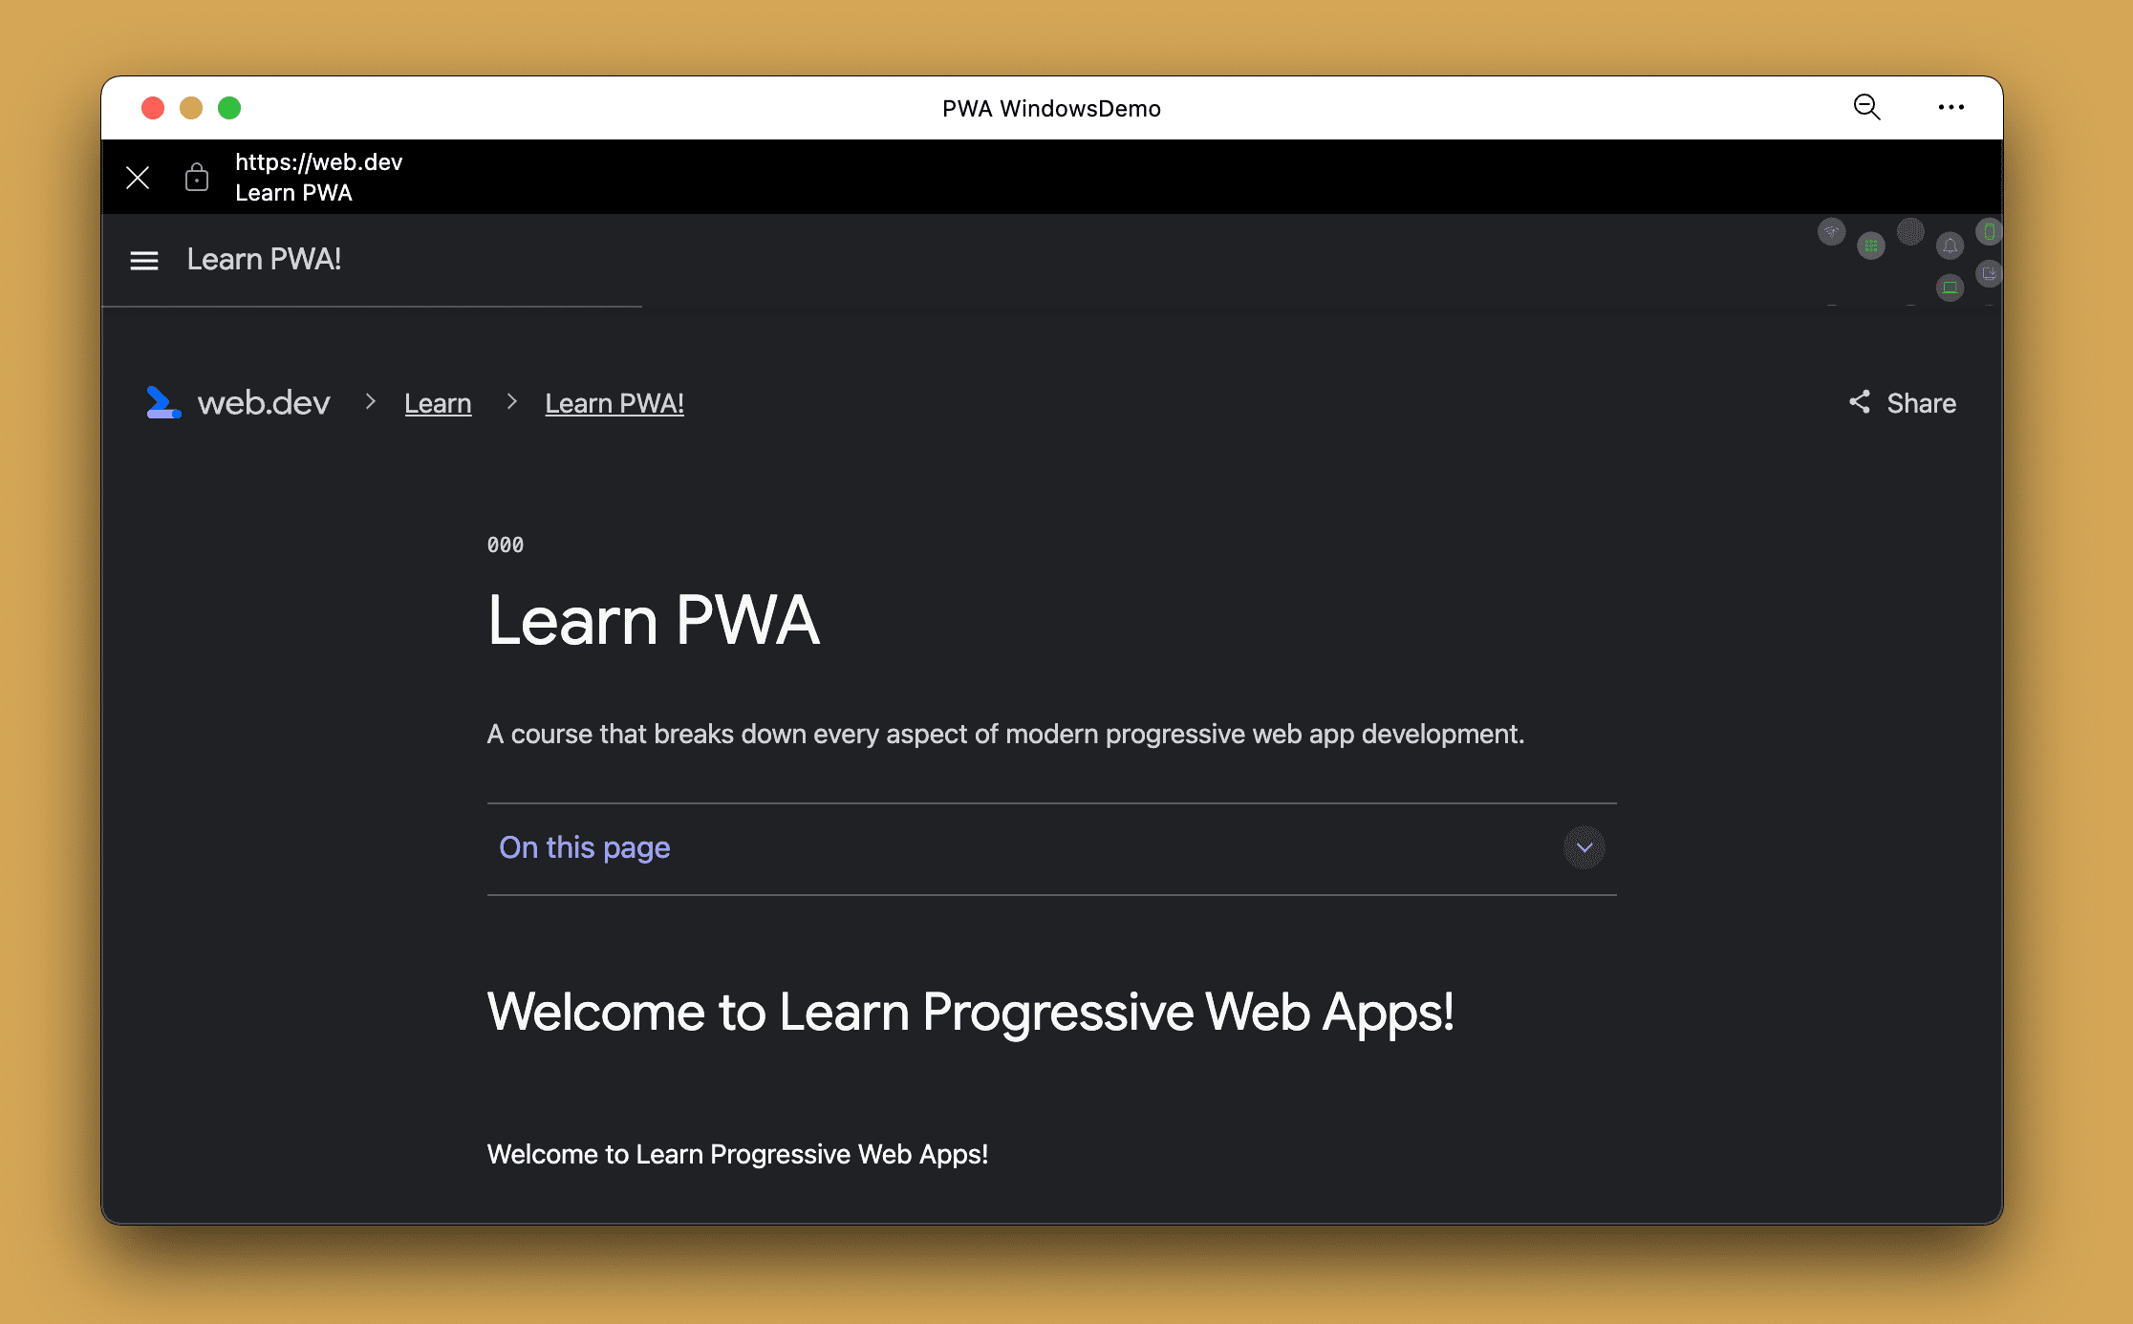Select the Learn PWA menu item
Viewport: 2133px width, 1324px height.
[264, 259]
